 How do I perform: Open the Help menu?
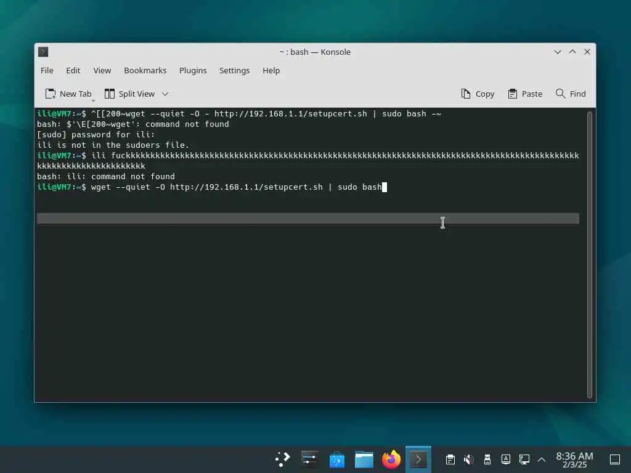(x=271, y=70)
